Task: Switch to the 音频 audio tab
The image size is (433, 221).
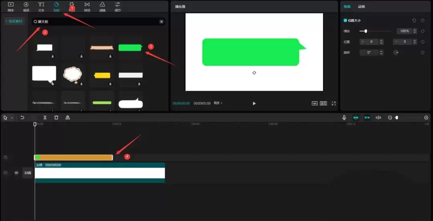Action: coord(26,7)
